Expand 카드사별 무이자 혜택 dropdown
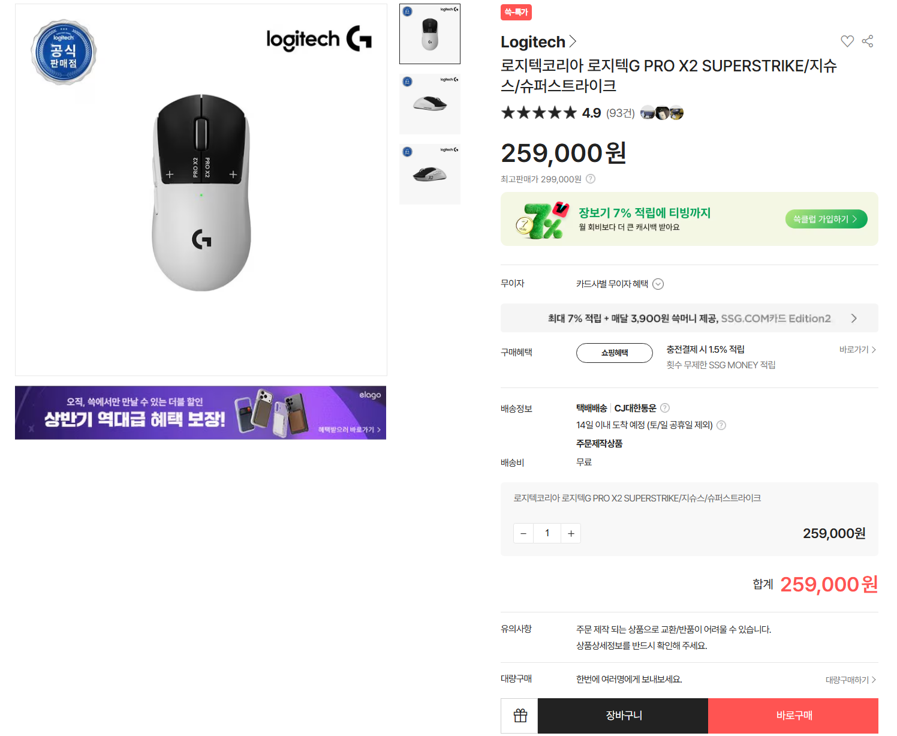 (658, 284)
